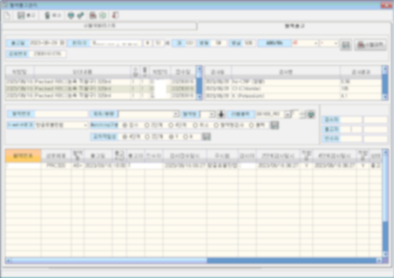Select the Y radio button
Screen dimensions: 394x278
click(x=171, y=137)
